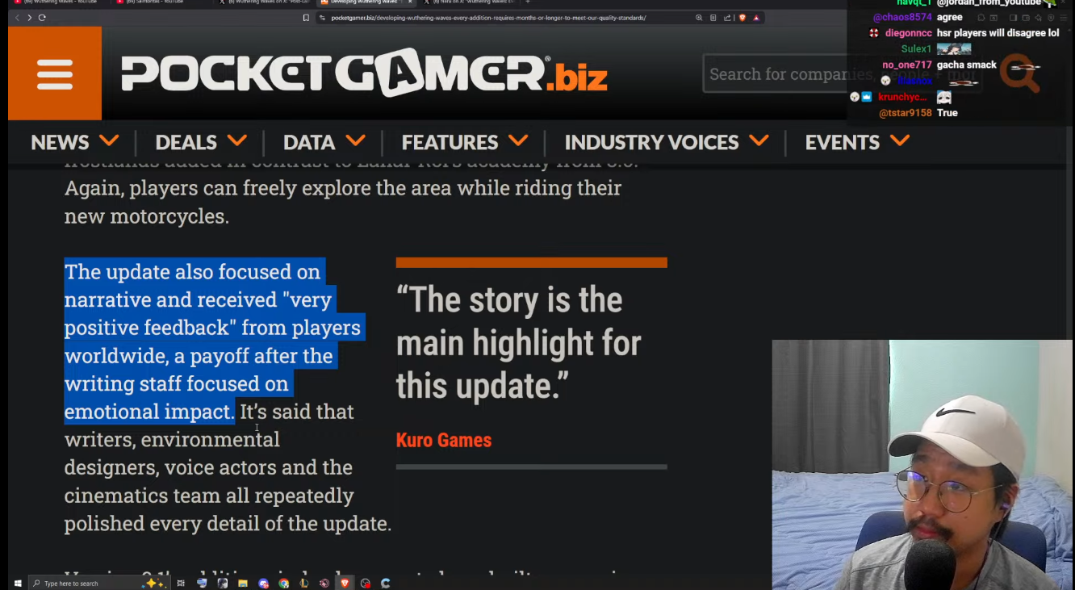Click chat message 'hsr players will disagree lol'
This screenshot has height=590, width=1075.
click(x=998, y=33)
